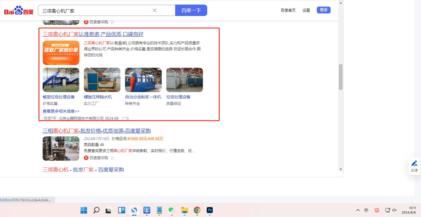Viewport: 421px width, 217px height.
Task: Open 三项离心机 - 批发厂家 - 百度爱采购 result
Action: [83, 170]
